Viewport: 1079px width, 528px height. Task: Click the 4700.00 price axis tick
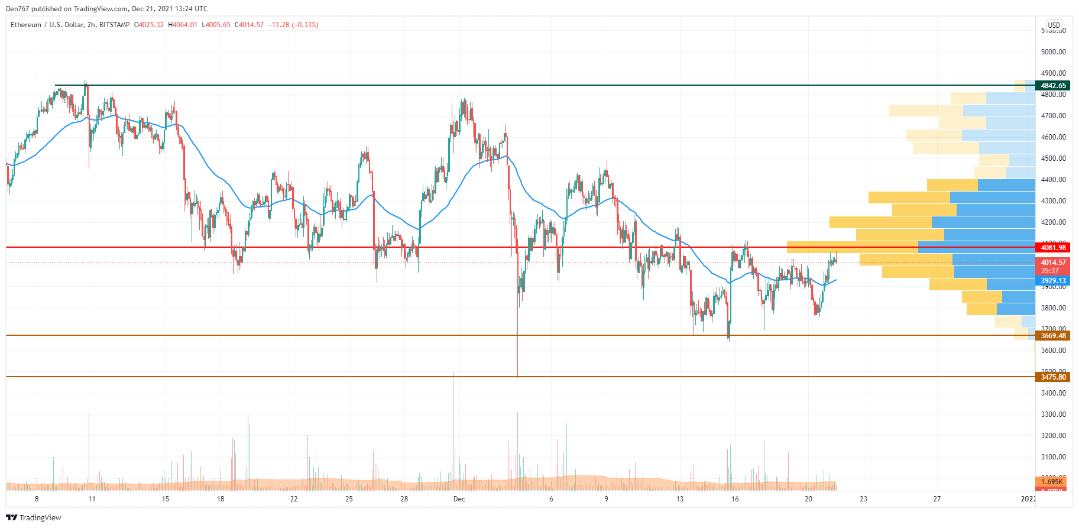tap(1054, 116)
